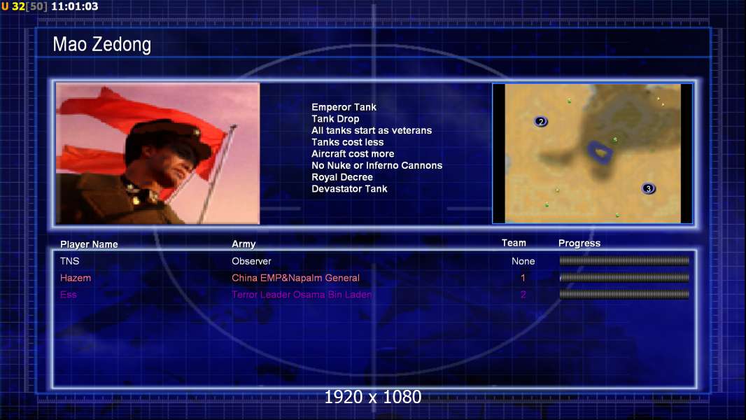Click the Progress column header
This screenshot has width=746, height=420.
click(x=579, y=243)
